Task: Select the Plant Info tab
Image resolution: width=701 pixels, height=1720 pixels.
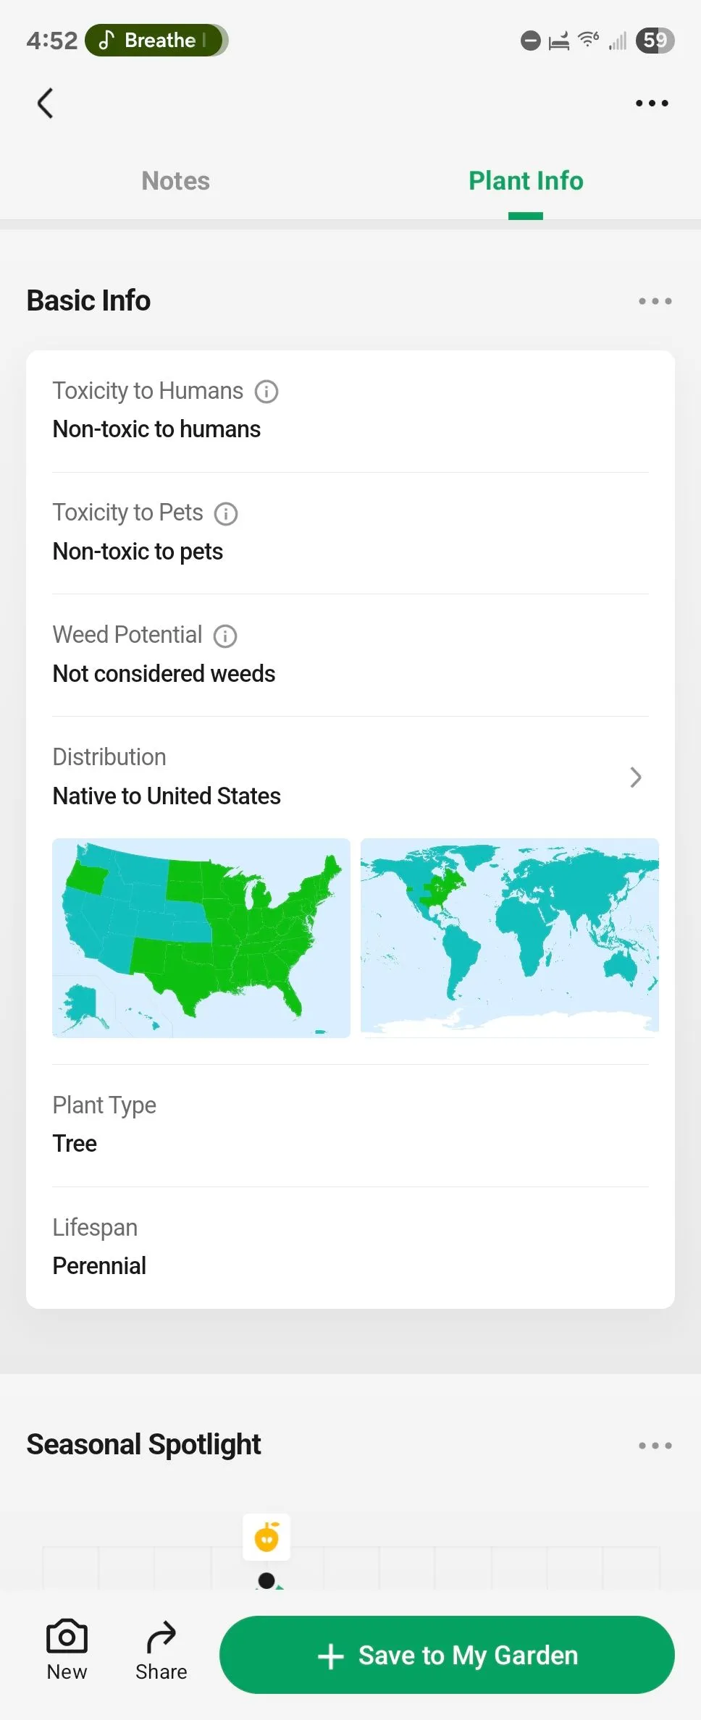Action: [x=526, y=181]
